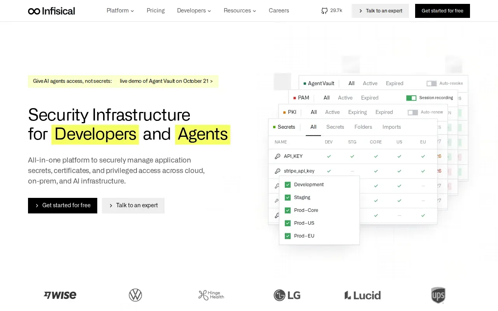
Task: Select the Folders tab in Secrets panel
Action: [363, 127]
